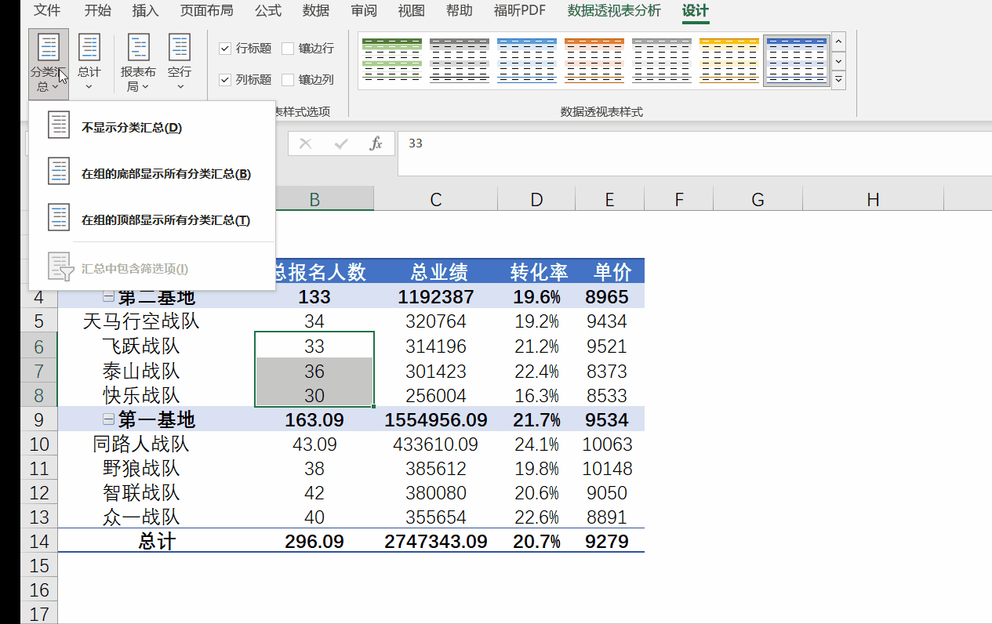Click the 同路人战队 cell
The width and height of the screenshot is (992, 624).
pyautogui.click(x=156, y=444)
